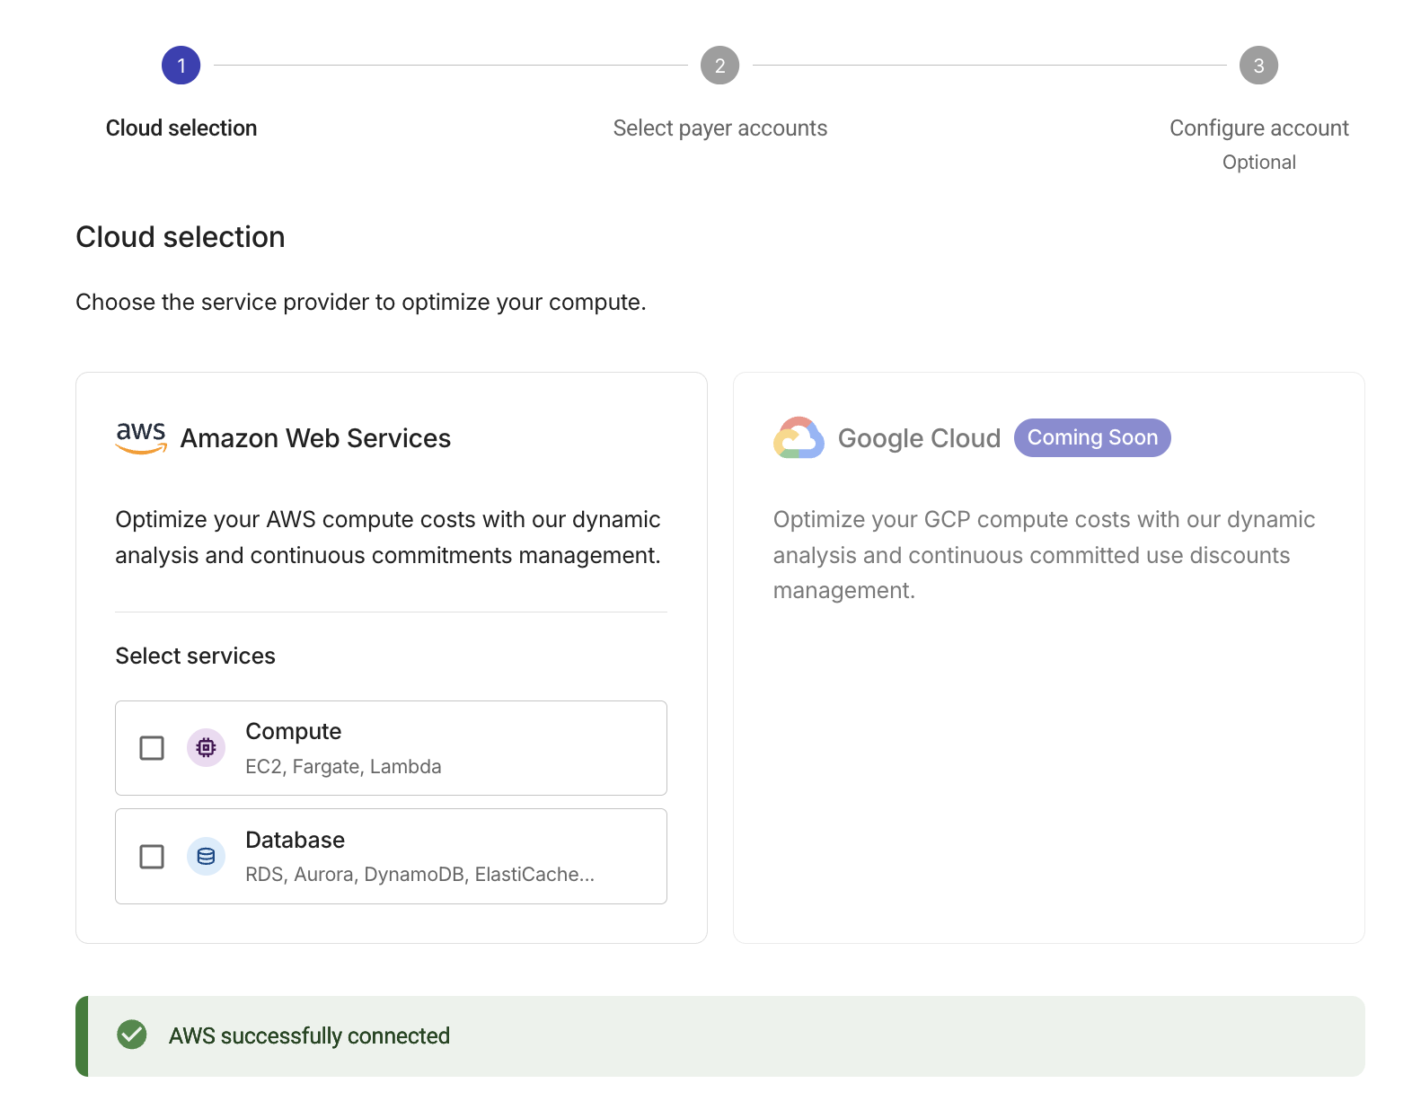
Task: Click the purple Compute chip icon
Action: (206, 747)
